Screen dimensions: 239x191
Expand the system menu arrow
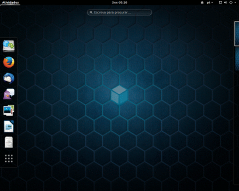click(235, 3)
